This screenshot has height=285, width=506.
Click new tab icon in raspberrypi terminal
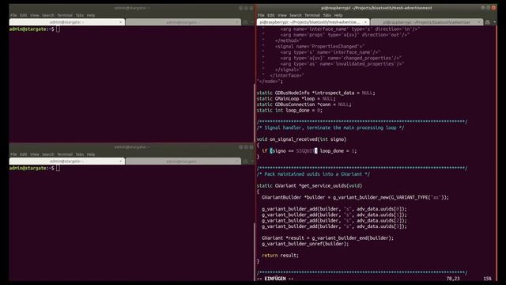coord(488,22)
